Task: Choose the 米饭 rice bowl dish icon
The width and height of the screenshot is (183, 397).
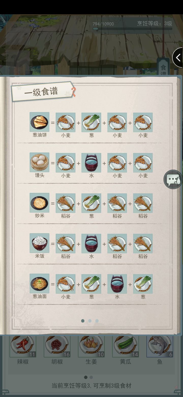Action: pyautogui.click(x=39, y=243)
